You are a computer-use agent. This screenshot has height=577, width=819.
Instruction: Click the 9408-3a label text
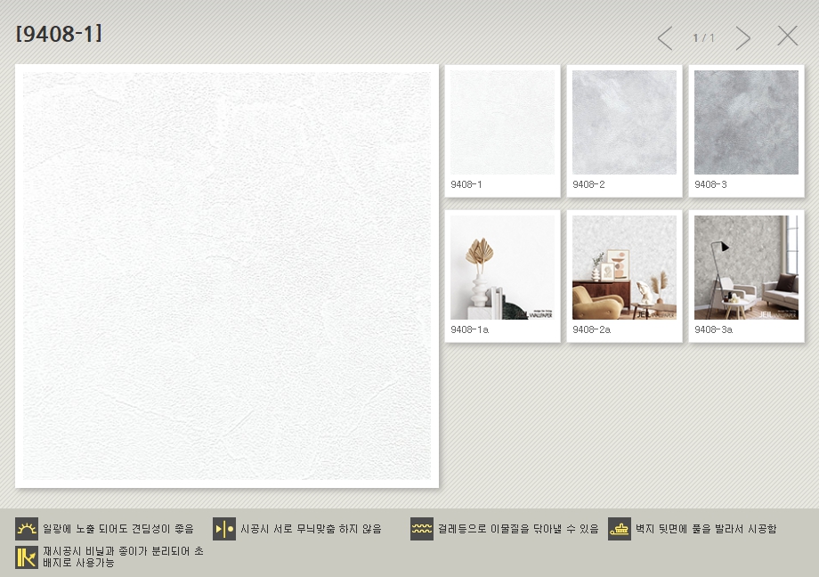713,330
